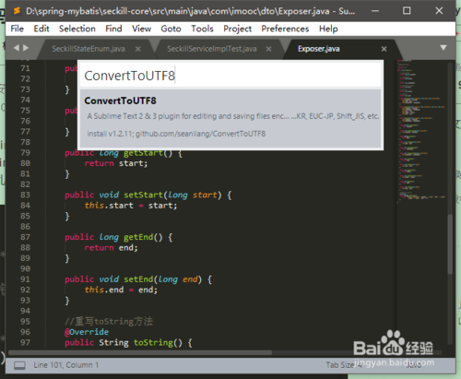The image size is (461, 379).
Task: Click line number 87 in gutter
Action: (x=25, y=237)
